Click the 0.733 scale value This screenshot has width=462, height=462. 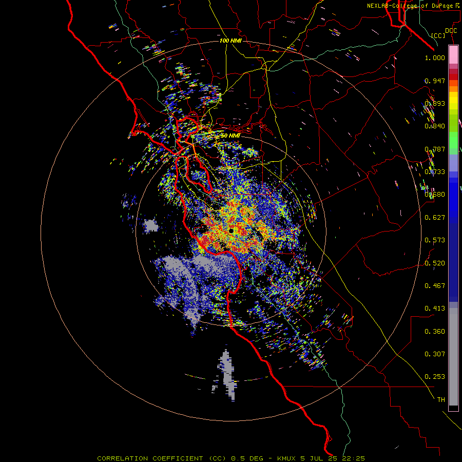[x=435, y=172]
